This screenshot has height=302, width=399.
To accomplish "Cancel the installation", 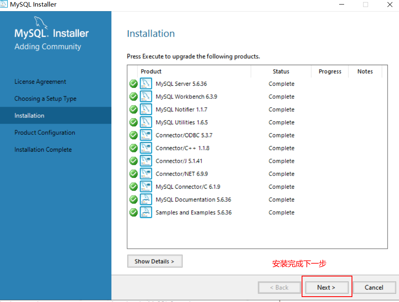I will pos(374,287).
